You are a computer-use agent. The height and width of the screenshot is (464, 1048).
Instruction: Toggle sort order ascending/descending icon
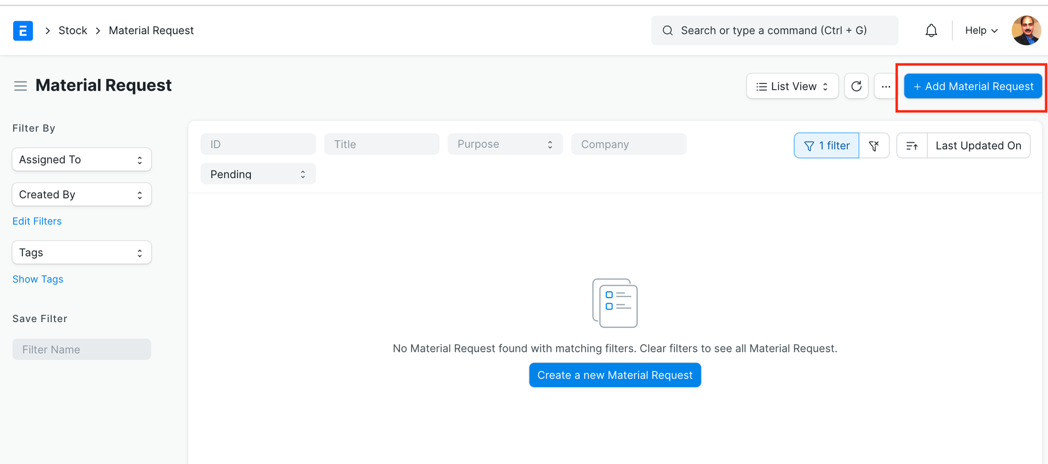pyautogui.click(x=912, y=146)
